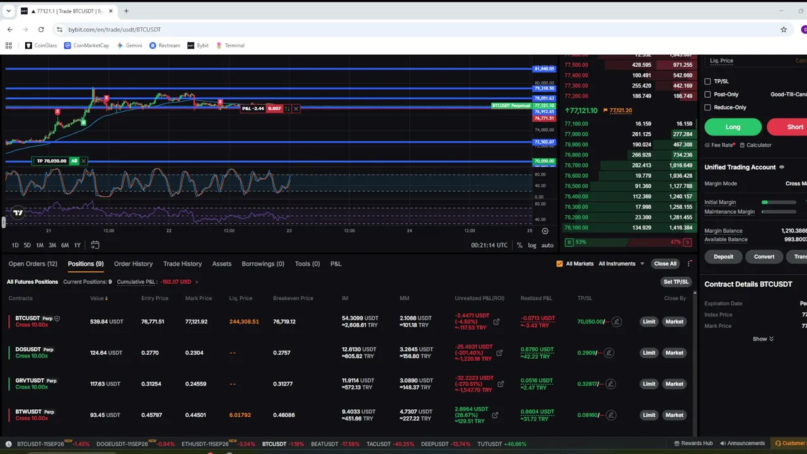Open chart settings gear icon
The width and height of the screenshot is (807, 454).
point(545,231)
